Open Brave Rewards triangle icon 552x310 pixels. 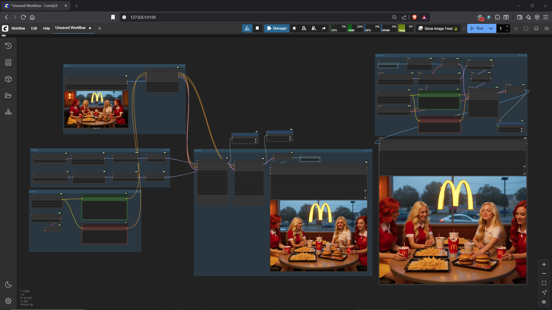pyautogui.click(x=424, y=17)
